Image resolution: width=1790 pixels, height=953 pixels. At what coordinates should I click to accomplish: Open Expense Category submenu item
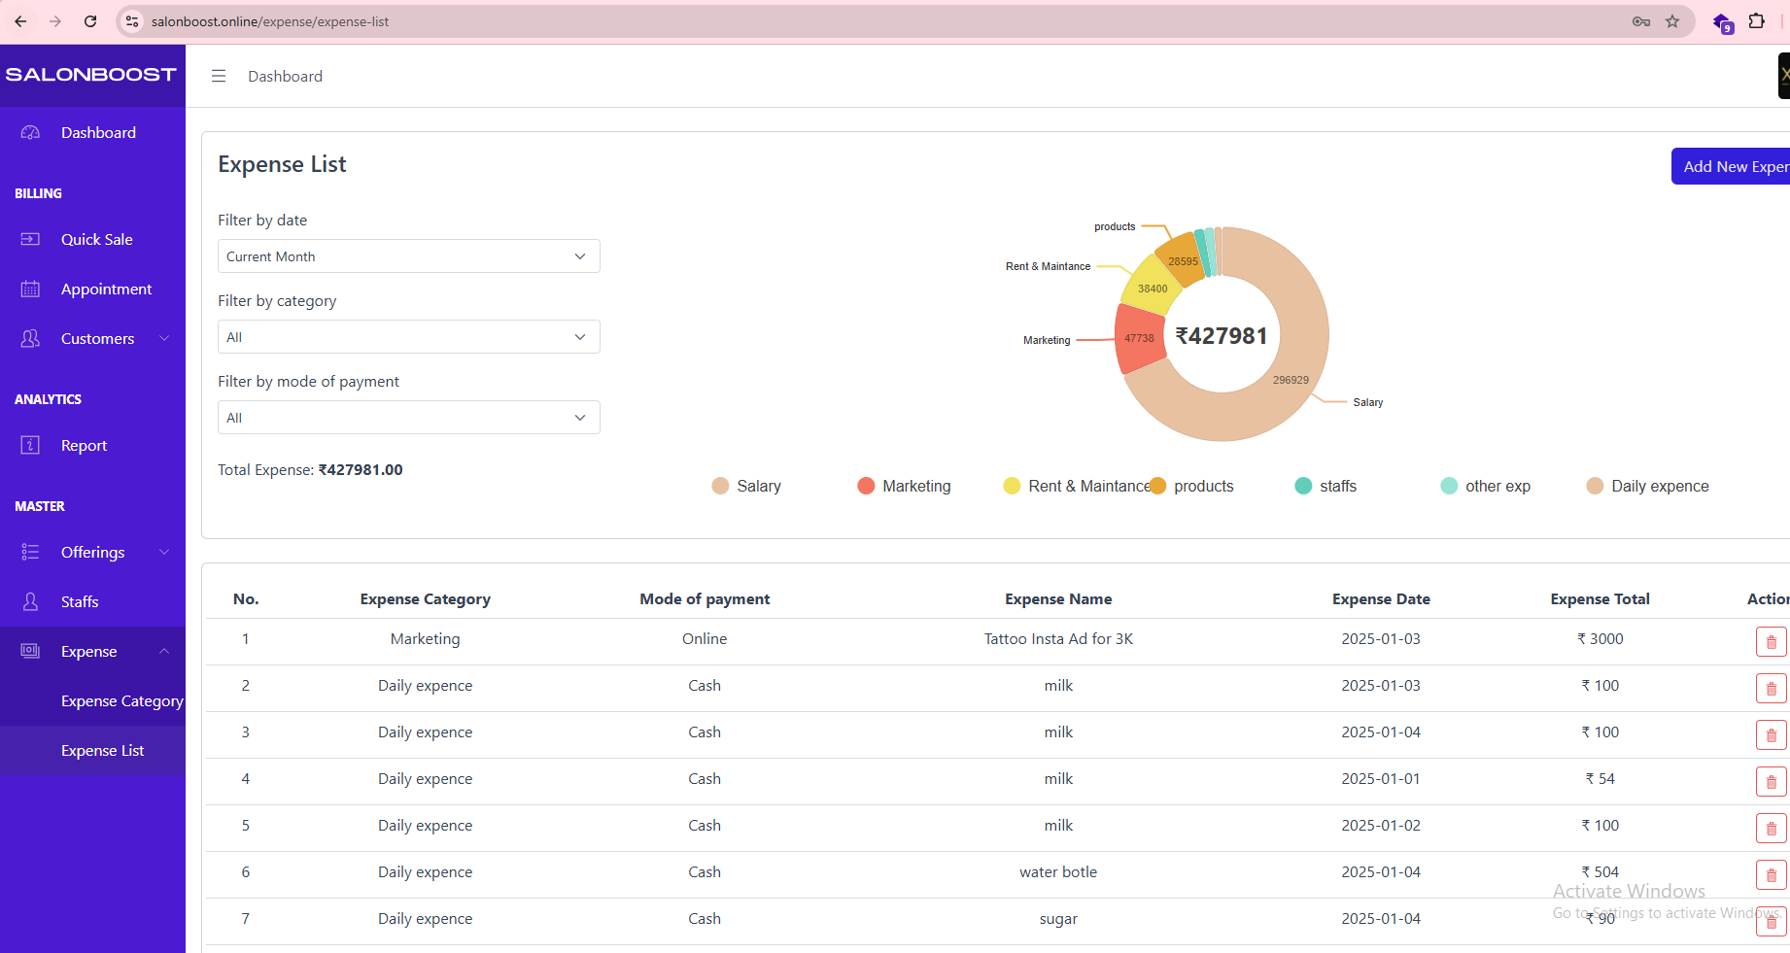(121, 700)
